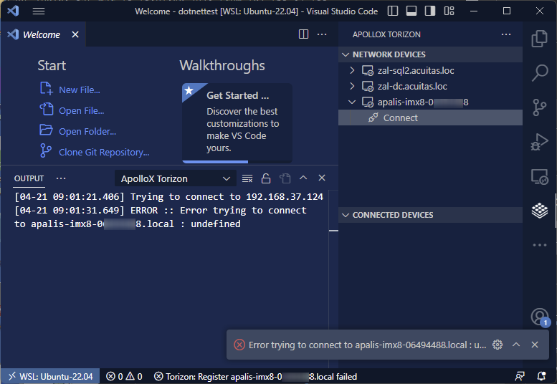Open the ApolloX Torizon activity bar view

pos(539,211)
